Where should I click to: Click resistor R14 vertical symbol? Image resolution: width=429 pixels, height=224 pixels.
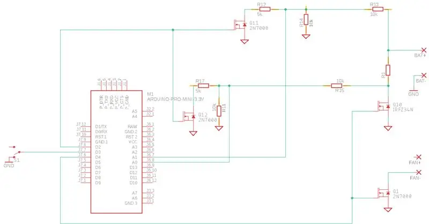pos(306,20)
